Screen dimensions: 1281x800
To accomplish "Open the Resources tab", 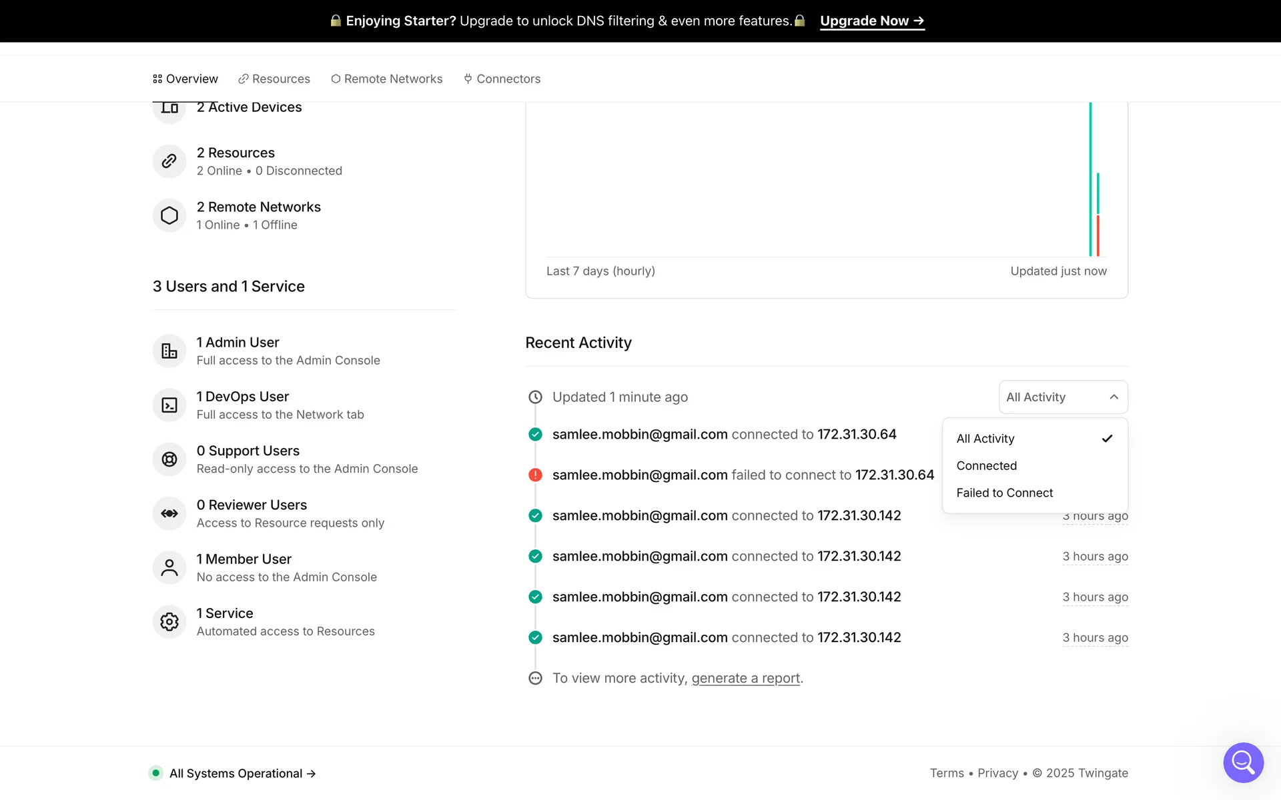I will 274,79.
